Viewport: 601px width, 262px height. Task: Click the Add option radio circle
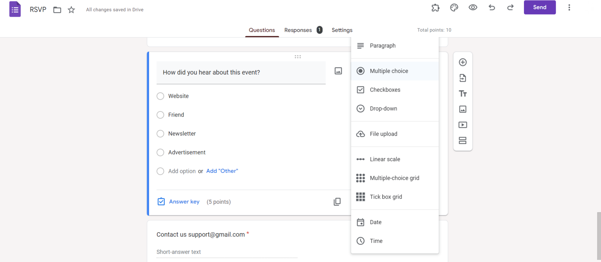160,171
